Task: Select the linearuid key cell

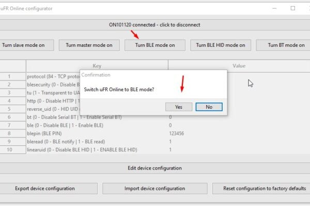Action: coord(97,150)
